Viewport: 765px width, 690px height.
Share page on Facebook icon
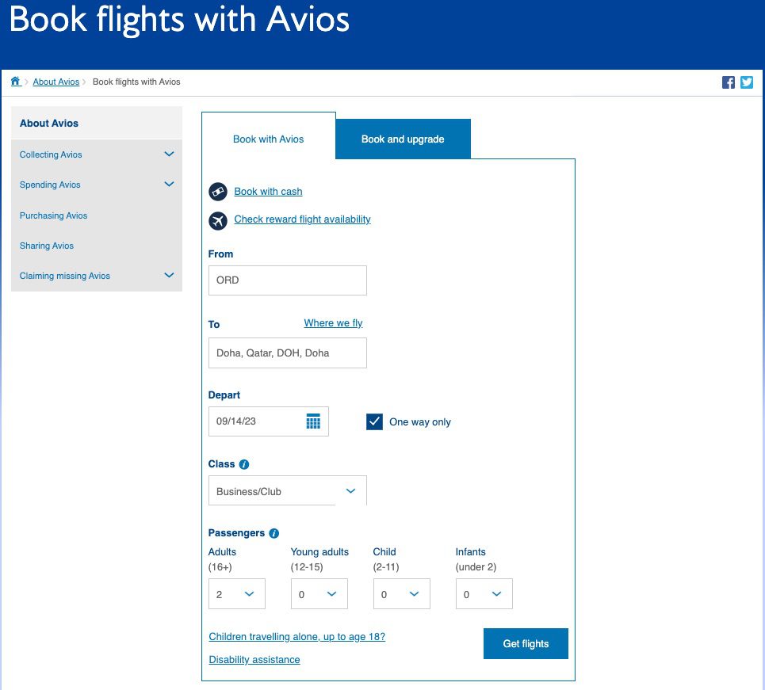point(728,82)
